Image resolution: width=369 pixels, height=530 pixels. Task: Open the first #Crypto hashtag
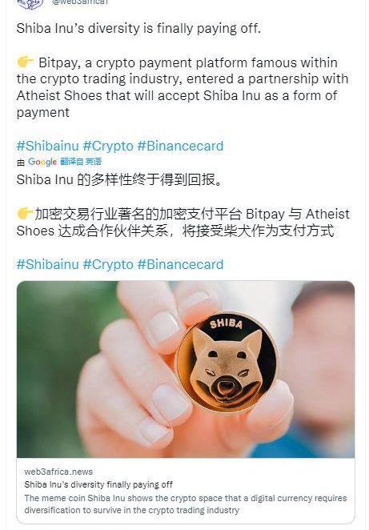[108, 146]
